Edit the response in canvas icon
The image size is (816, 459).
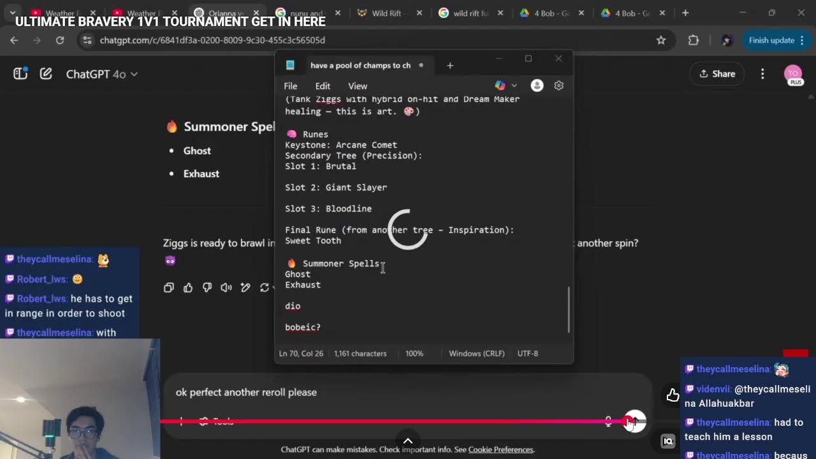pyautogui.click(x=245, y=288)
